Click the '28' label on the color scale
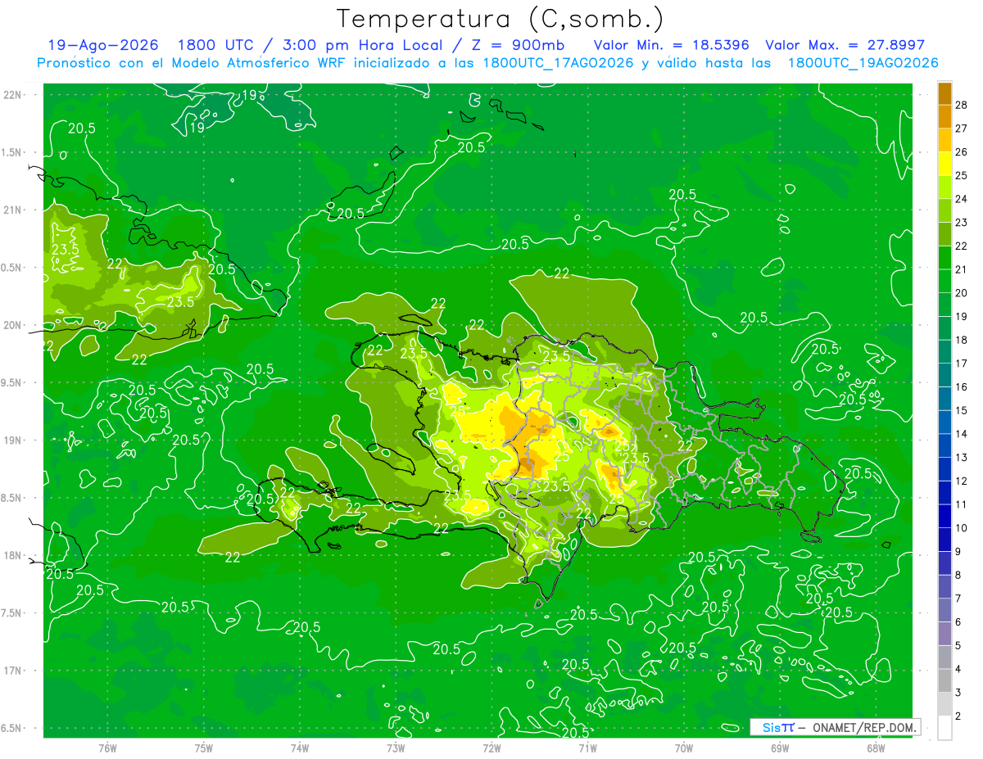The width and height of the screenshot is (983, 759). [x=961, y=105]
